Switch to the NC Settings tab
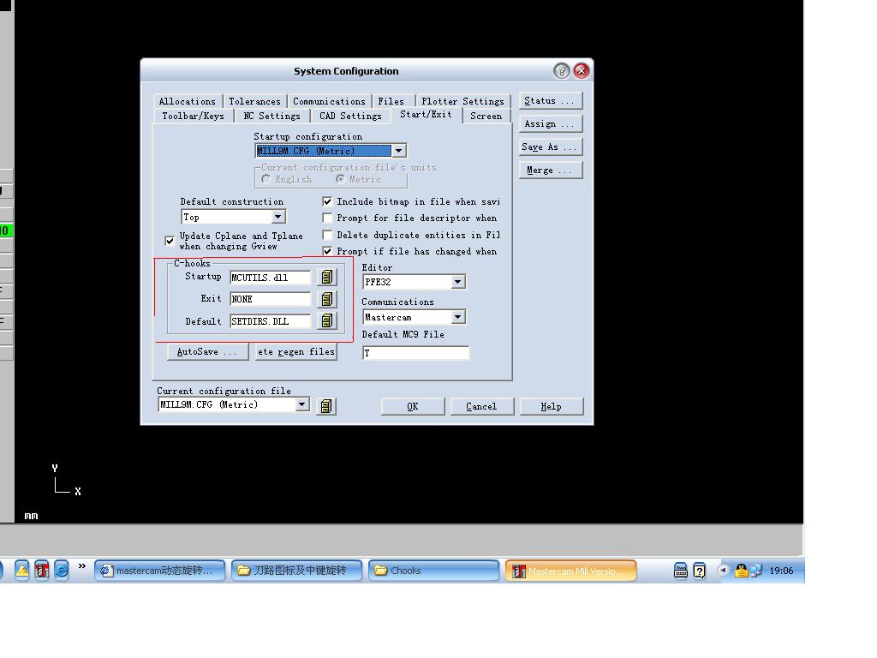This screenshot has height=658, width=877. [x=271, y=116]
